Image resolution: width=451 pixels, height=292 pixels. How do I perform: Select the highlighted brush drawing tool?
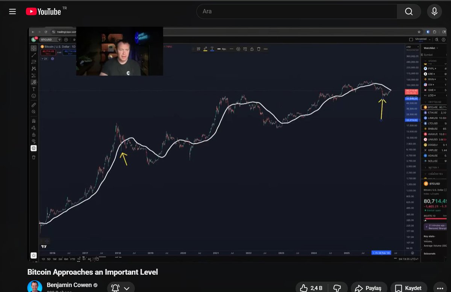pyautogui.click(x=33, y=82)
